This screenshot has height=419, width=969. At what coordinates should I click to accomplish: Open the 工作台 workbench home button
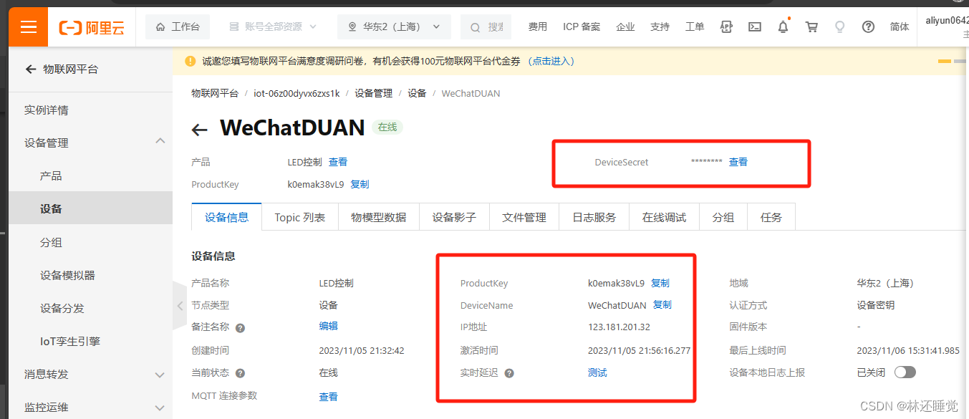pyautogui.click(x=178, y=27)
